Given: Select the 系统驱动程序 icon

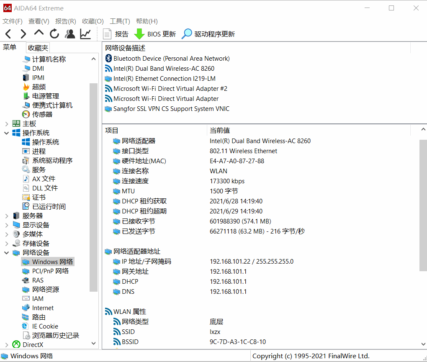Looking at the screenshot, I should [26, 161].
